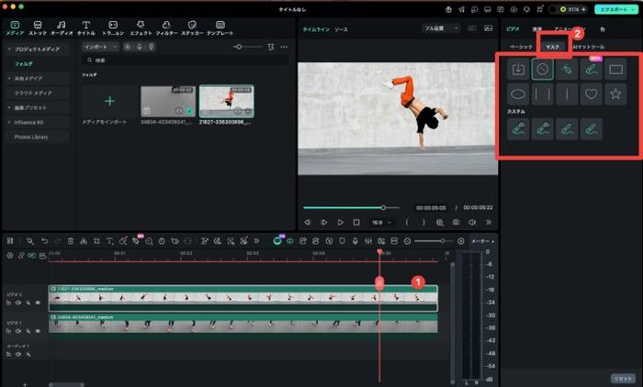Viewport: 643px width, 387px height.
Task: Toggle the volume speaker under the preview
Action: tap(472, 222)
